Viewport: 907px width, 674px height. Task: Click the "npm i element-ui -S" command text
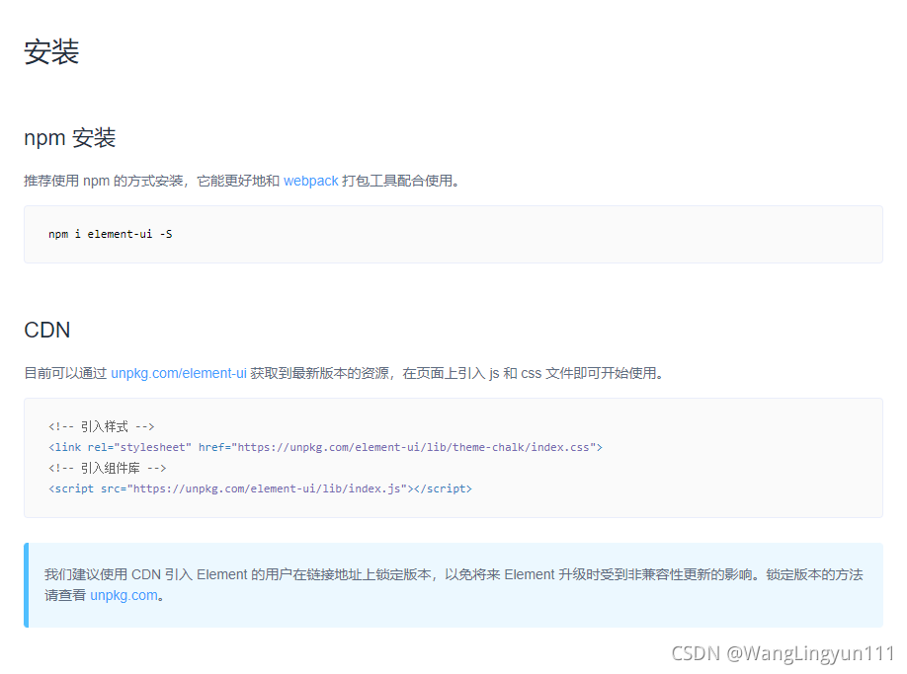pyautogui.click(x=111, y=234)
